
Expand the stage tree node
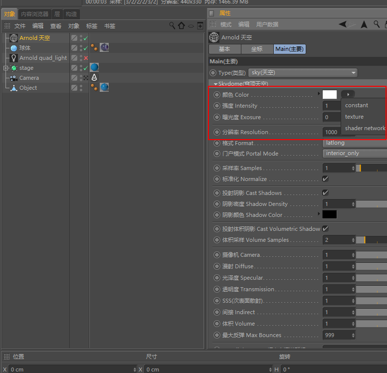click(x=5, y=68)
